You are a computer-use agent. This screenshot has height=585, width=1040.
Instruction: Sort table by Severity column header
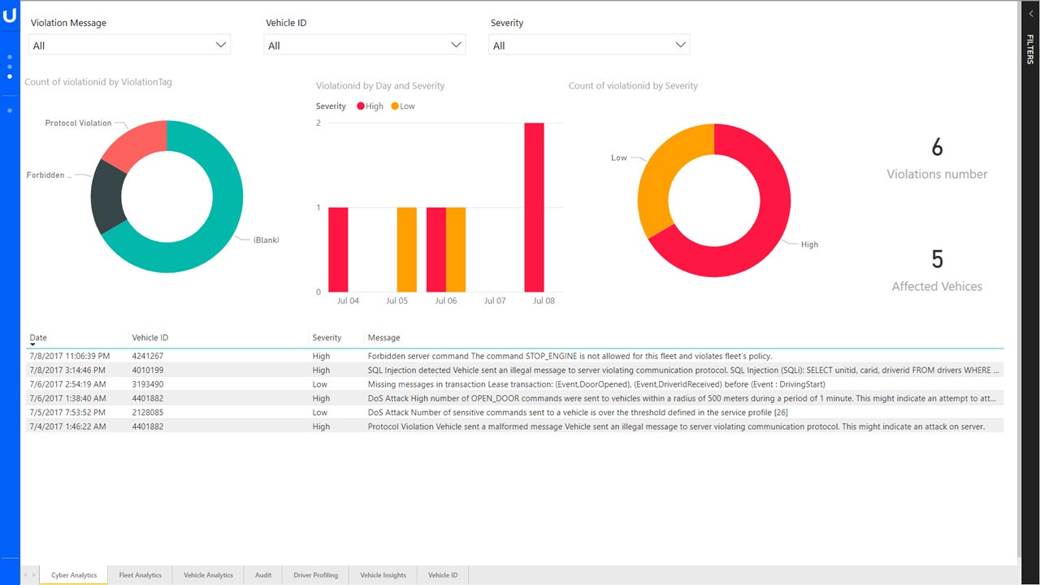pyautogui.click(x=327, y=337)
